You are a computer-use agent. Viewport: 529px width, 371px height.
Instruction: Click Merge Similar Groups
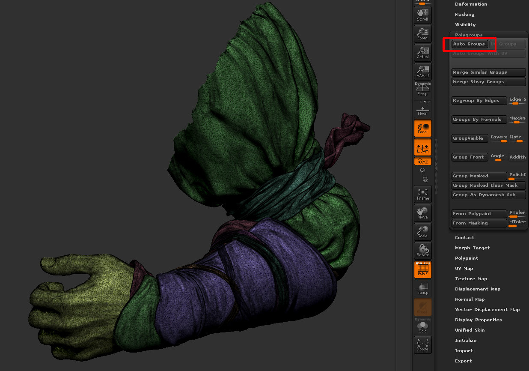click(x=489, y=72)
